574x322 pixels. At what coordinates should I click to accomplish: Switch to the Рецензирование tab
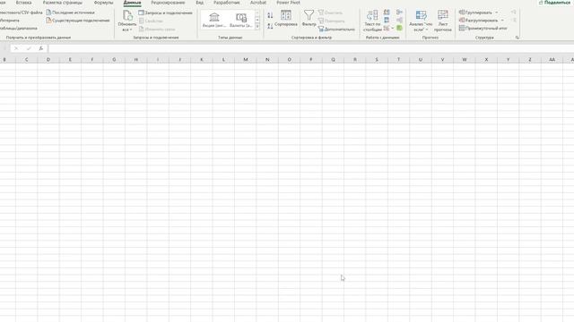click(168, 3)
